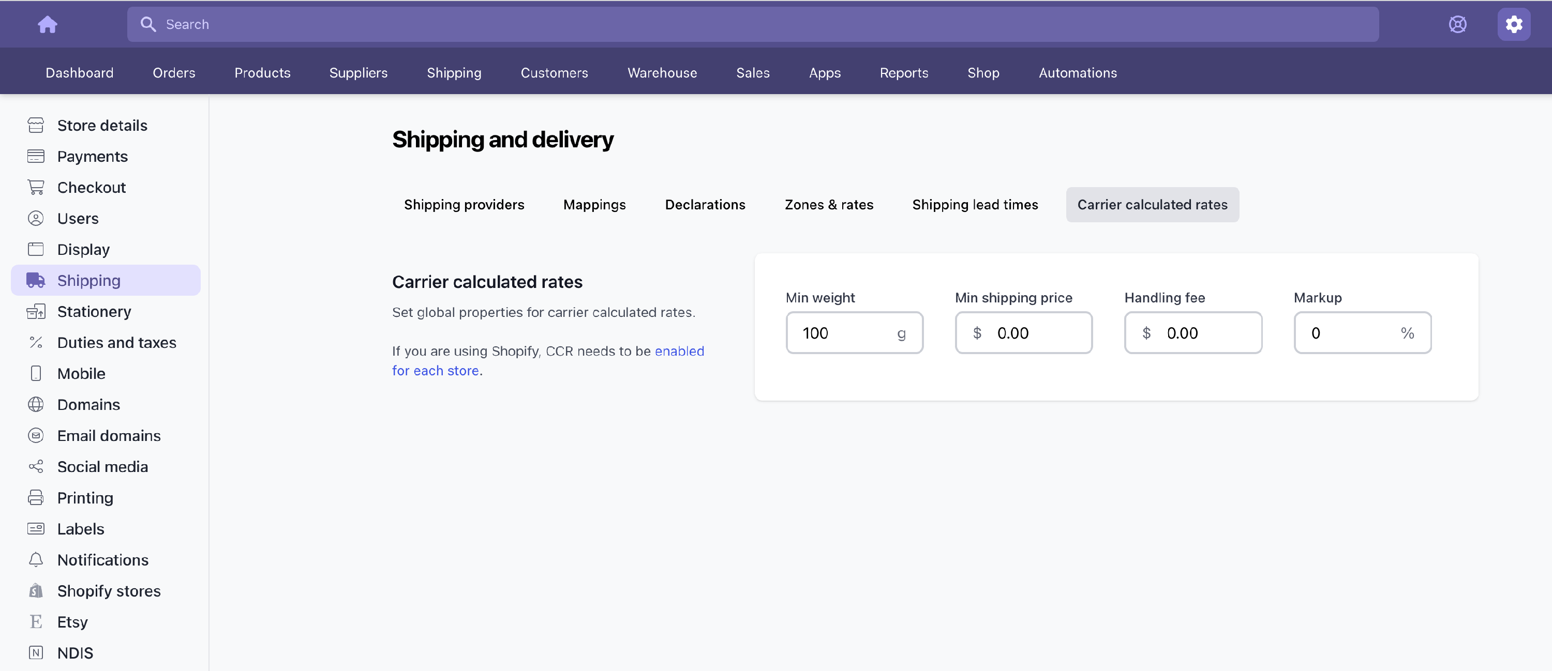This screenshot has height=671, width=1552.
Task: Go to Duties and taxes settings
Action: 116,342
